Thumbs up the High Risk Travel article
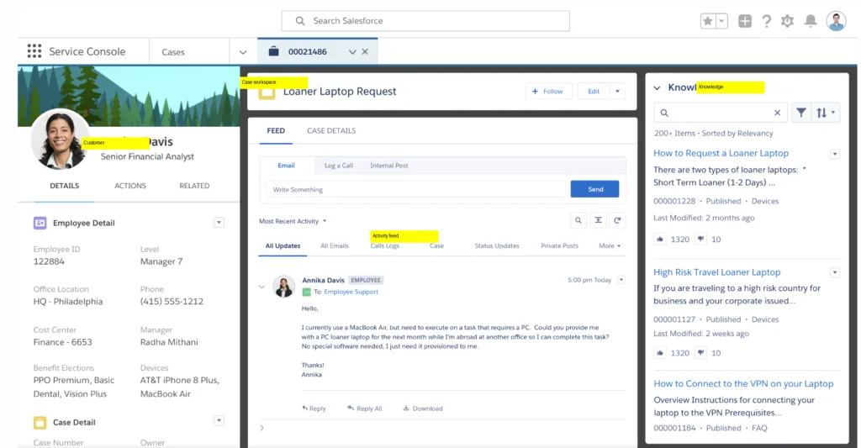The image size is (861, 448). 660,353
